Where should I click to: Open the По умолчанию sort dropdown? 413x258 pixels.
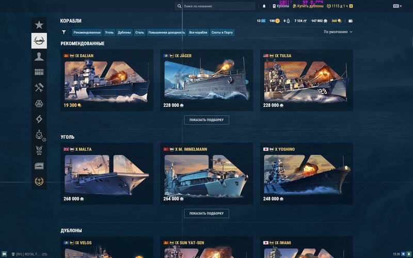click(338, 32)
